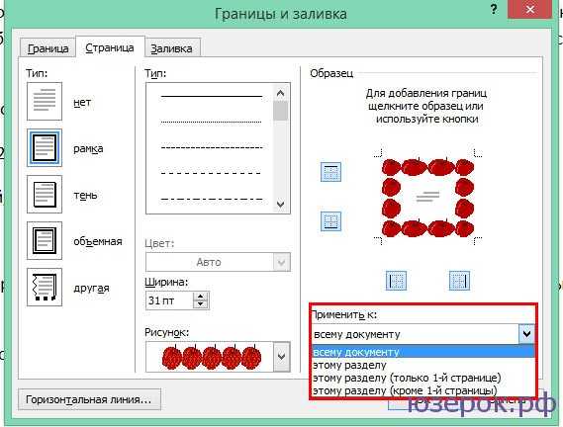This screenshot has height=427, width=563.
Task: Toggle the left border button in preview
Action: (x=397, y=281)
